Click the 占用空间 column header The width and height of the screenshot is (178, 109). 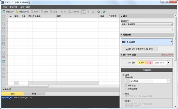pyautogui.click(x=113, y=16)
